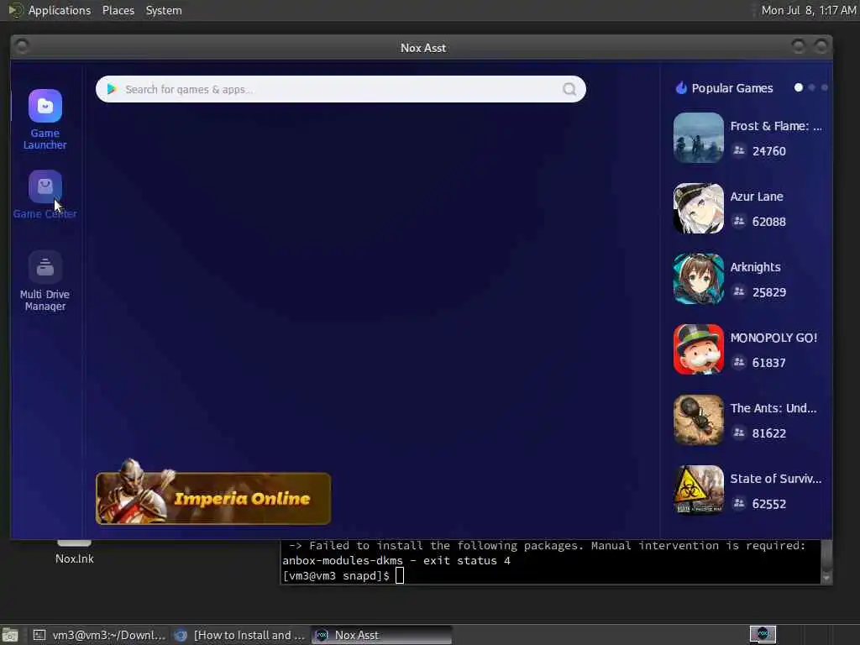Open the MONOPOLY GO! game icon
Image resolution: width=860 pixels, height=645 pixels.
[x=698, y=349]
